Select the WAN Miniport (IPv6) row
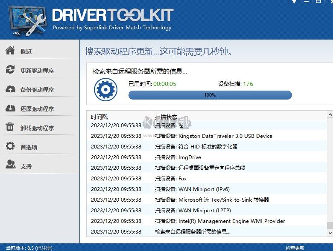Screen dimensions: 333x251 [x=207, y=189]
